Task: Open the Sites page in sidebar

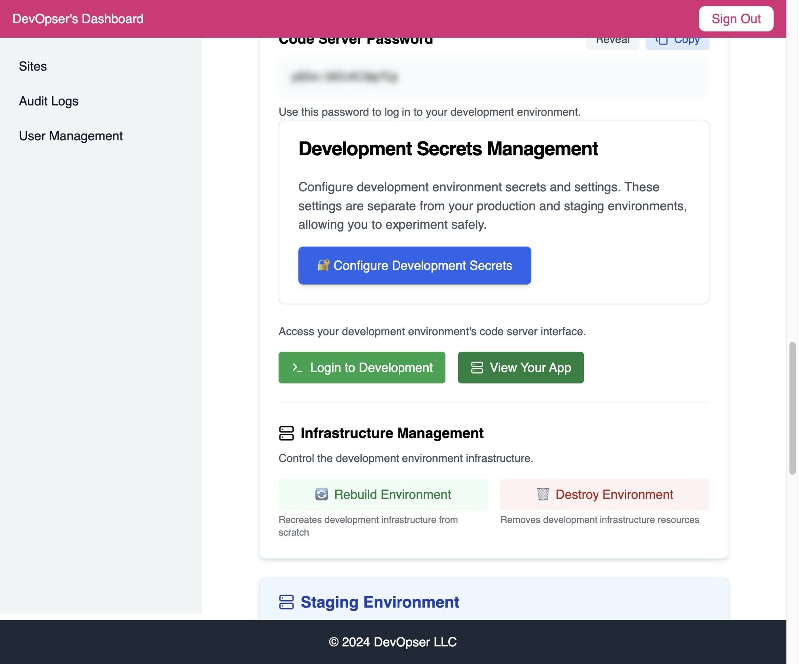Action: coord(33,66)
